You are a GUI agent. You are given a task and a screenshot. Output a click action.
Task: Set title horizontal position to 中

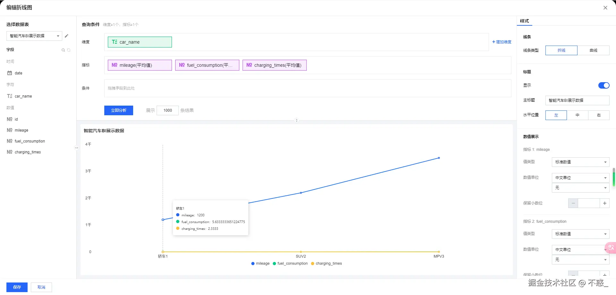(x=577, y=115)
